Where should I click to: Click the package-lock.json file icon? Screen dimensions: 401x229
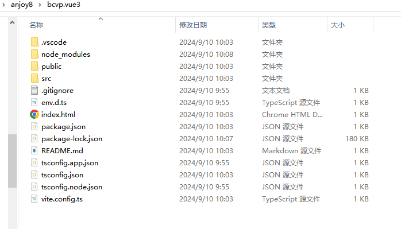click(34, 138)
